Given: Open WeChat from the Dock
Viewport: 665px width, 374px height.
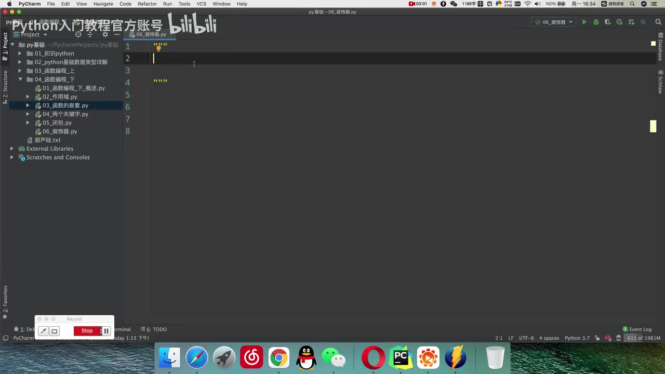Looking at the screenshot, I should coord(334,358).
